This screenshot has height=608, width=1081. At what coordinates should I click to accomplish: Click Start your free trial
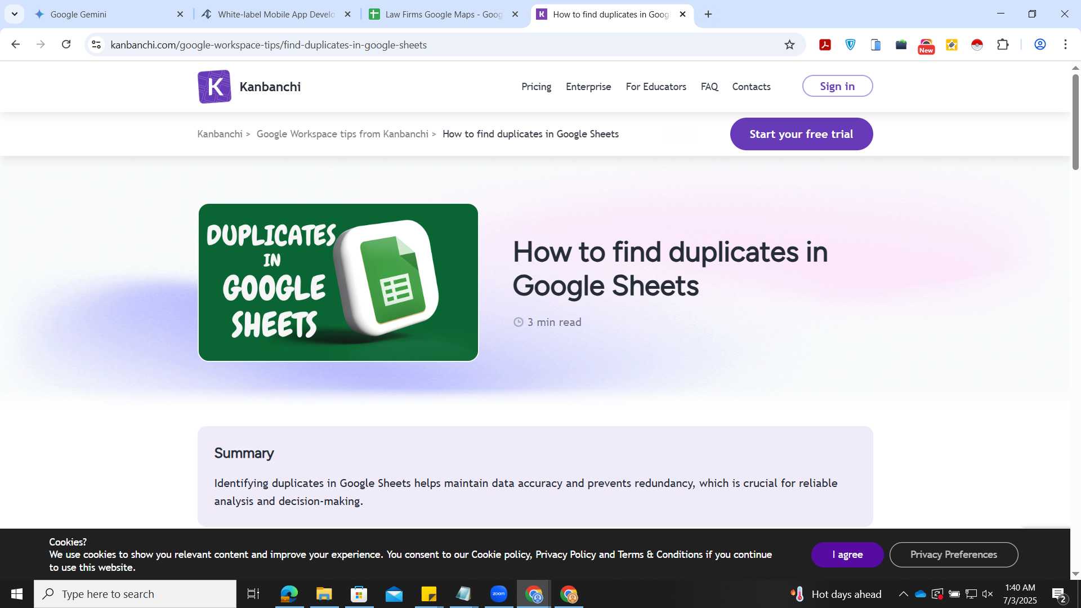801,134
